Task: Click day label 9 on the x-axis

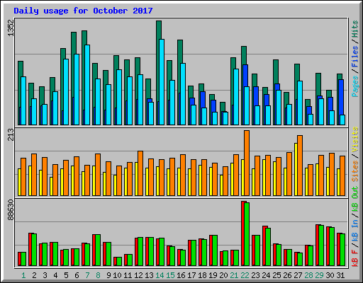Action: coord(108,275)
